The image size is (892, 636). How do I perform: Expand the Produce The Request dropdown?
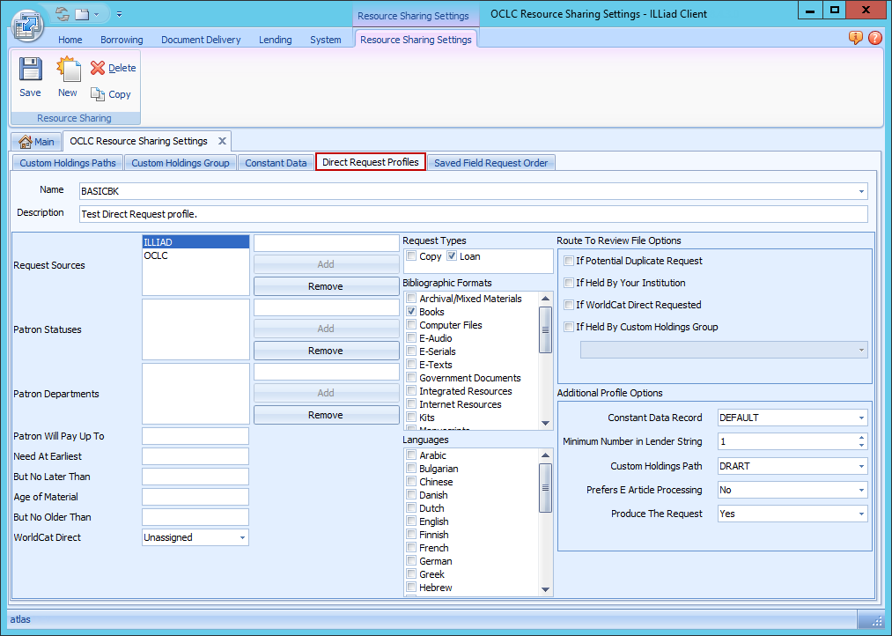coord(861,514)
